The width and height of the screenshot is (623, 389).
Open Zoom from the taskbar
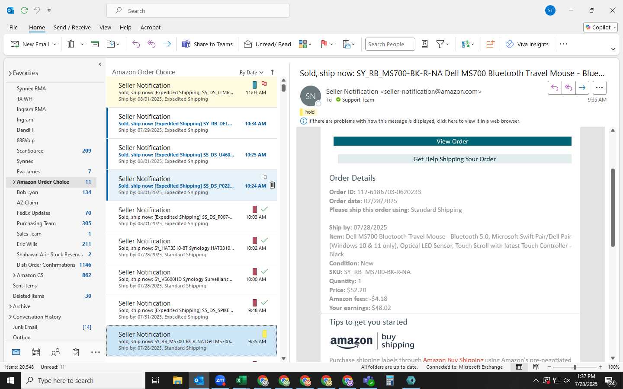click(220, 380)
